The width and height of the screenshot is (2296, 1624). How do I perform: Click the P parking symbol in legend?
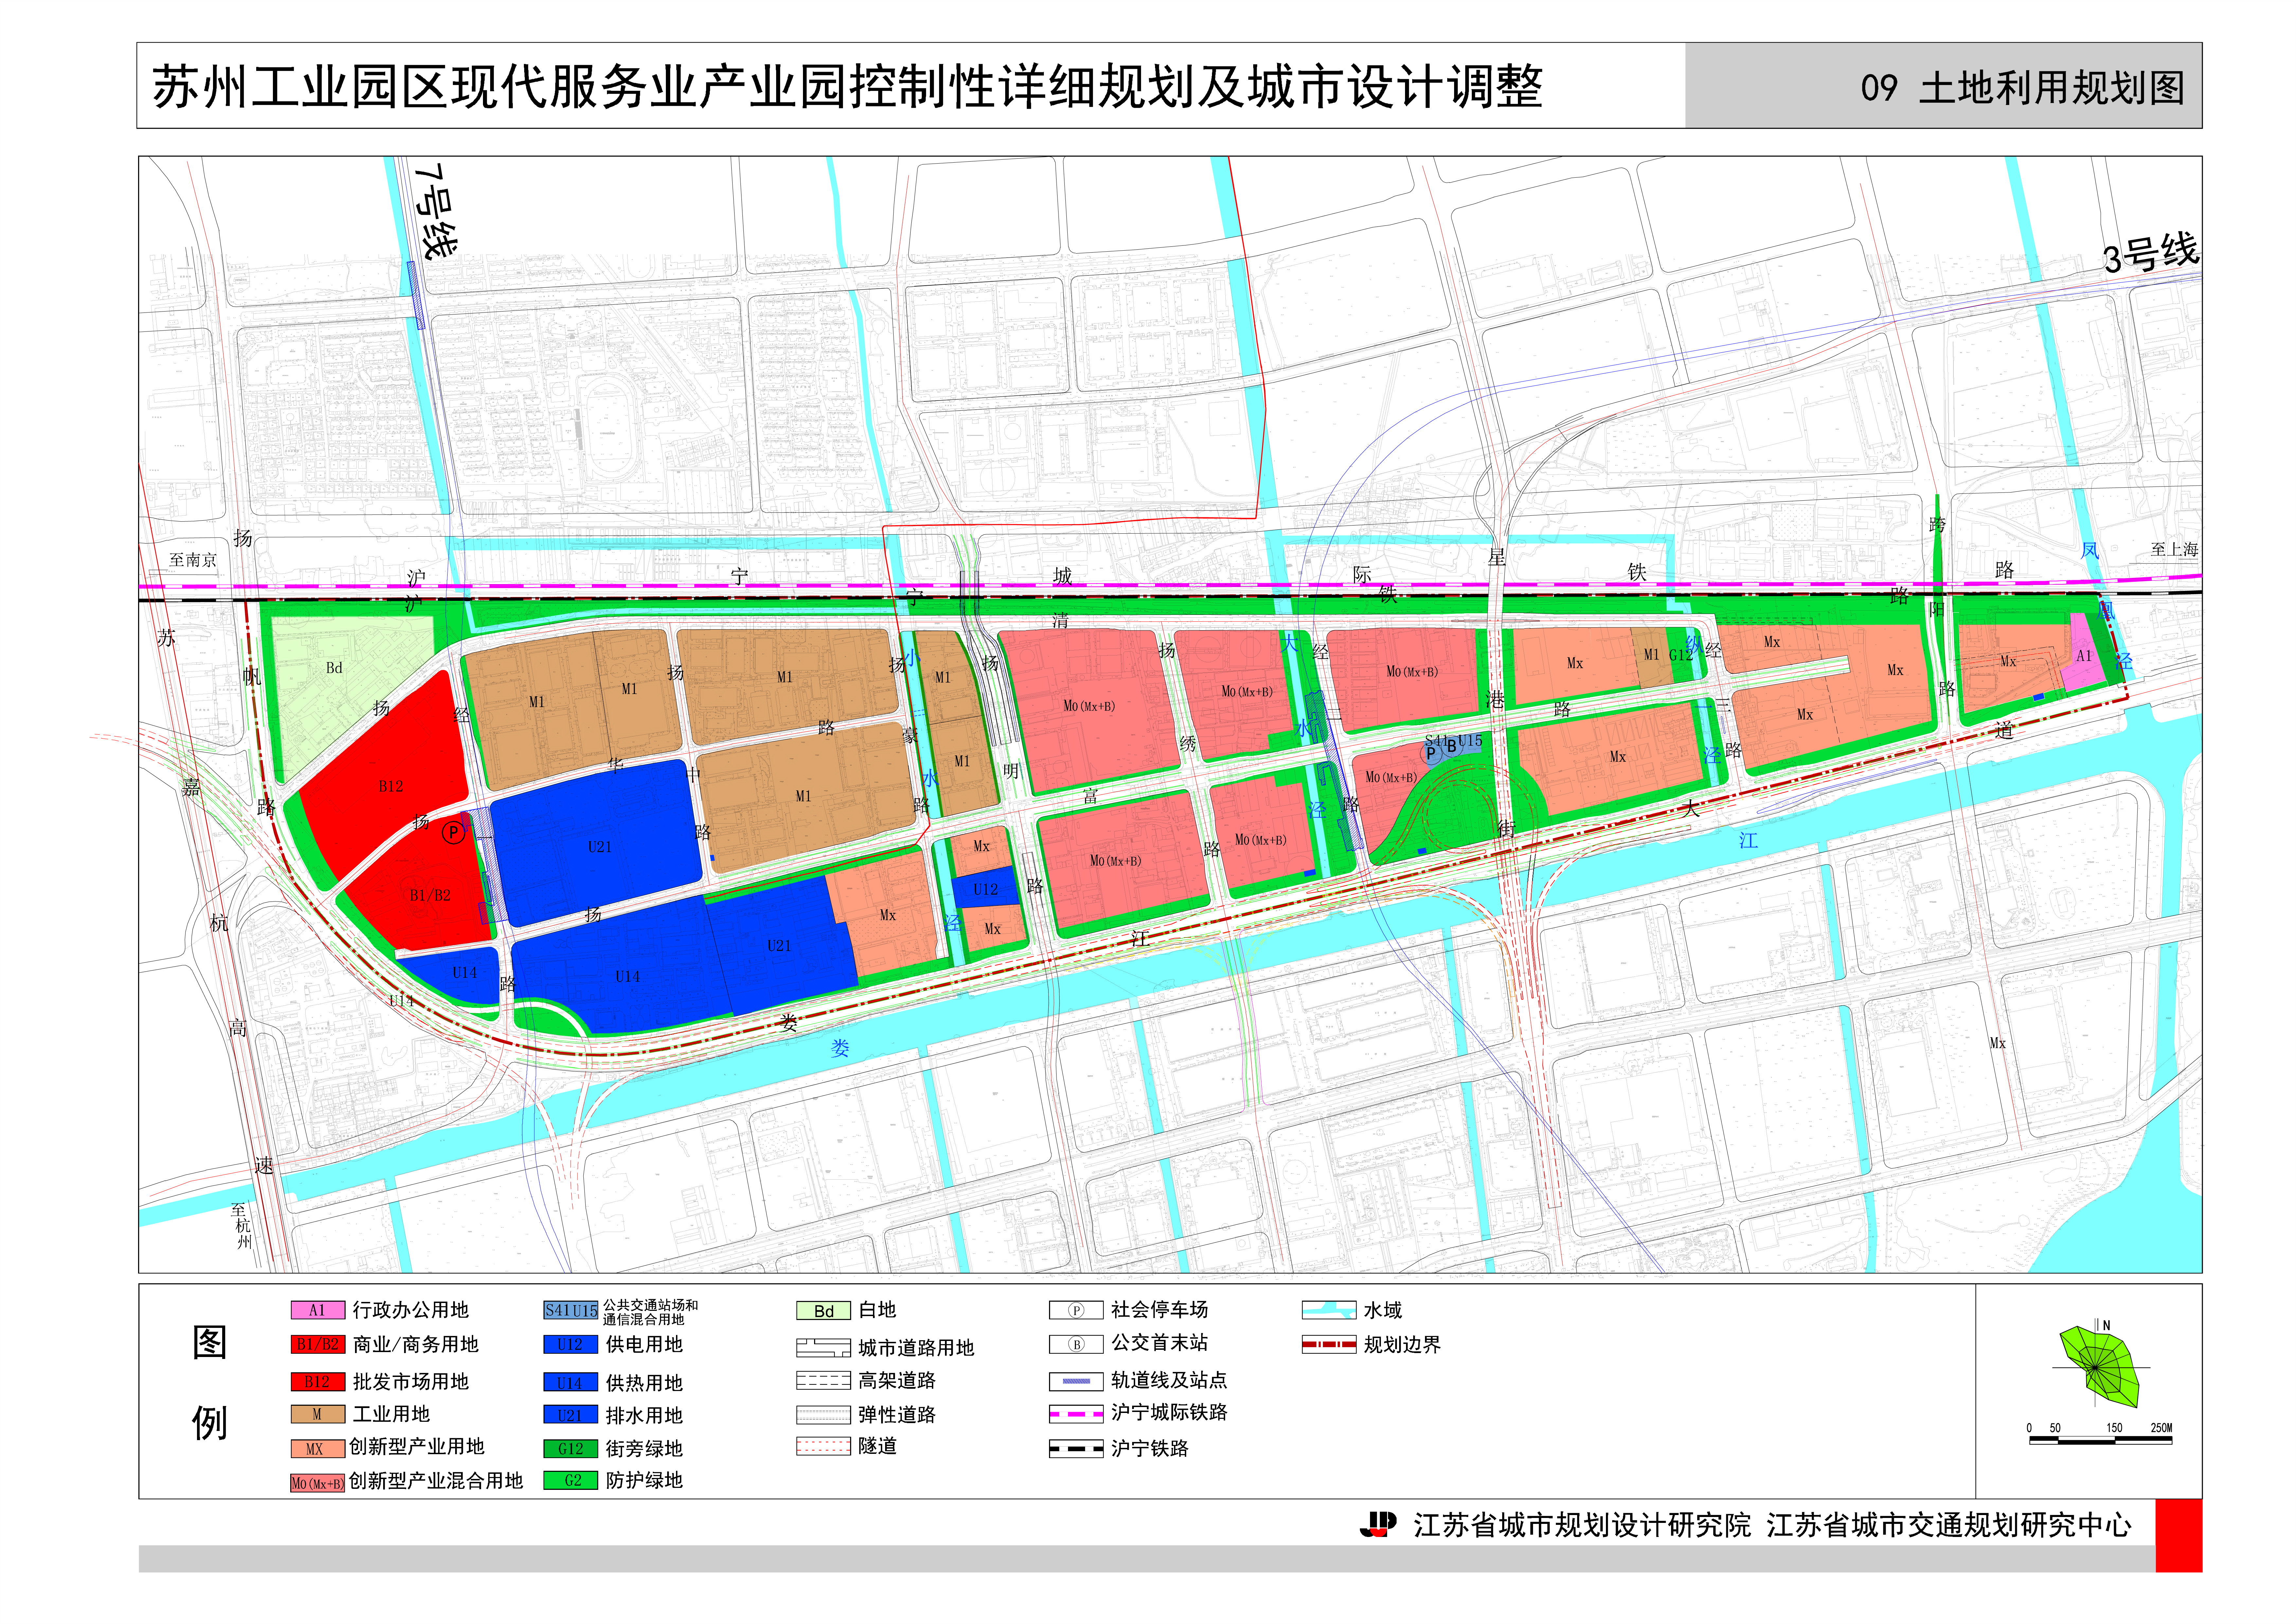coord(1076,1310)
